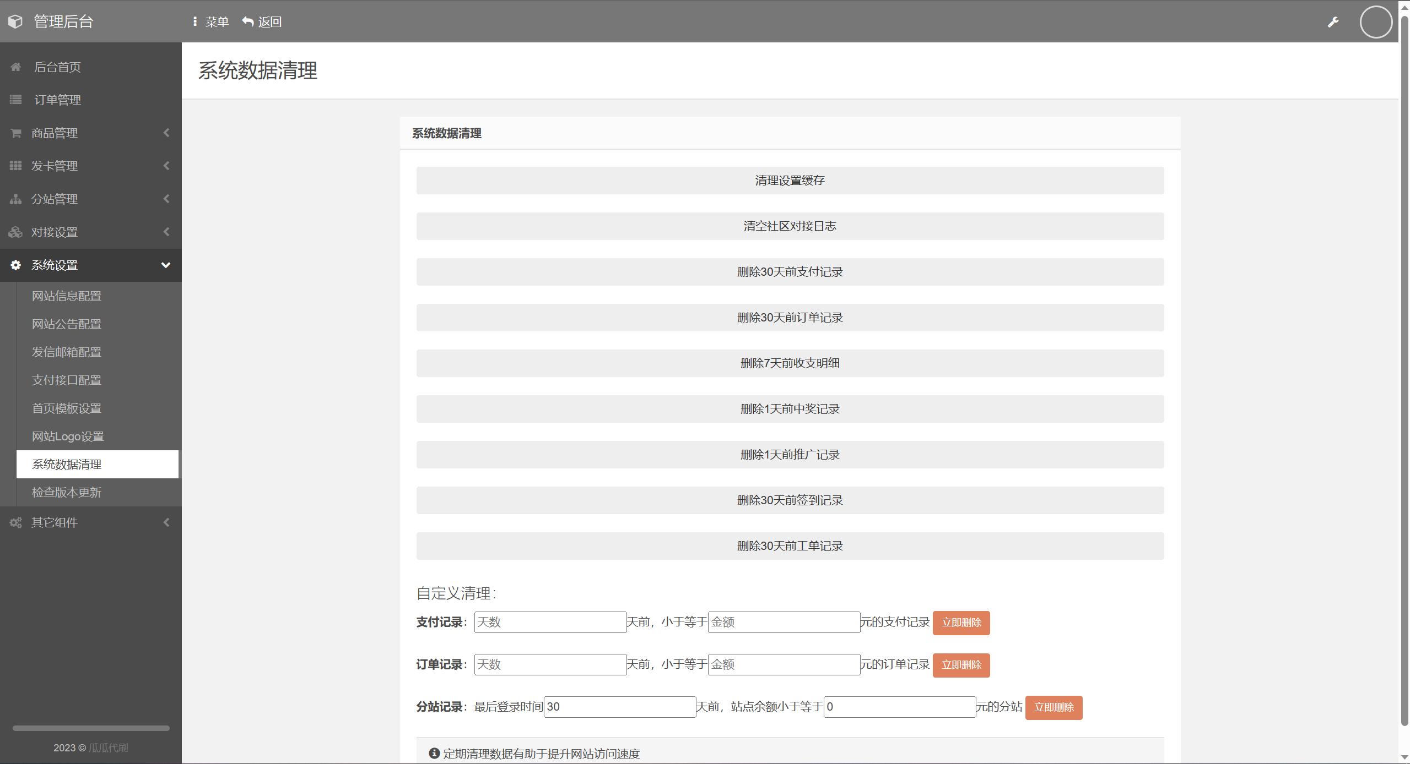The image size is (1410, 764).
Task: Open 支付接口配置 in sidebar submenu
Action: [67, 380]
